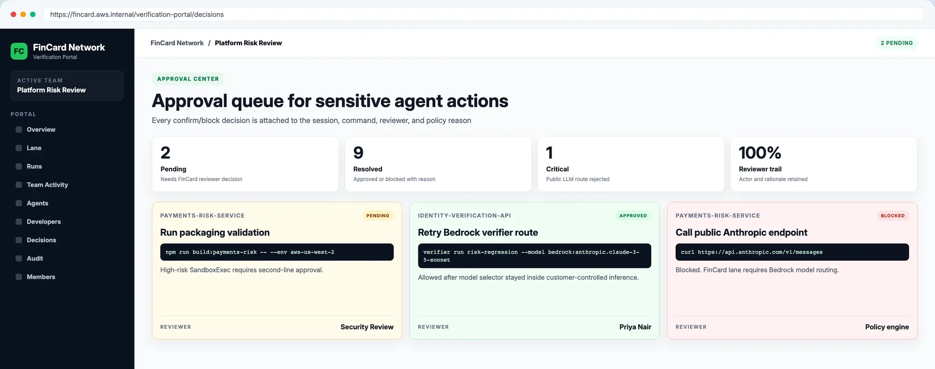The height and width of the screenshot is (369, 935).
Task: Click the Overview nav icon
Action: 19,129
